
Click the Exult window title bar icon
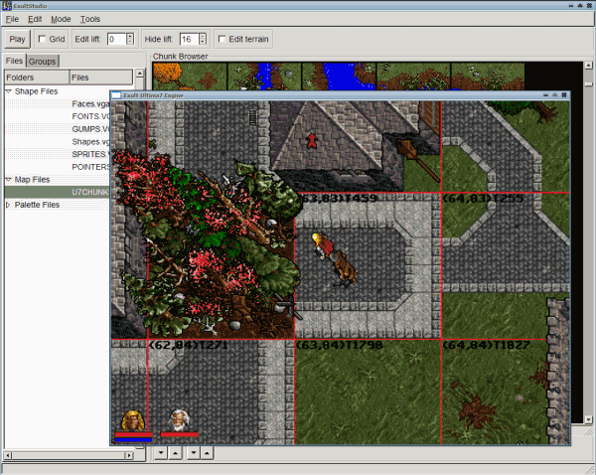point(116,95)
